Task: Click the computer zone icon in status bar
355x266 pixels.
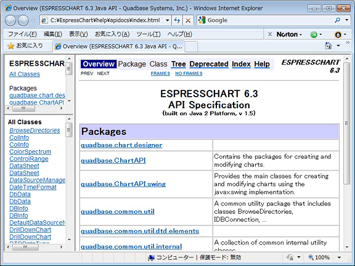Action: (x=151, y=257)
